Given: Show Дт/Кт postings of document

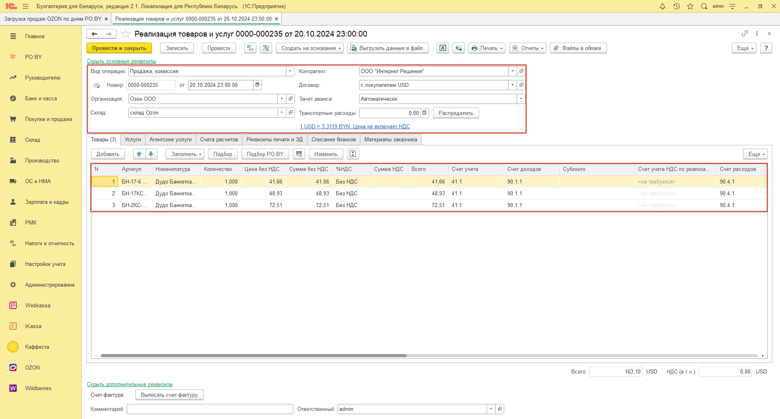Looking at the screenshot, I should (x=250, y=48).
